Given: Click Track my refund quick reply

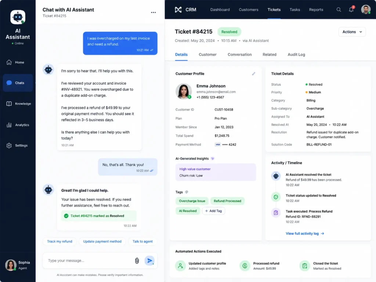Looking at the screenshot, I should (59, 242).
